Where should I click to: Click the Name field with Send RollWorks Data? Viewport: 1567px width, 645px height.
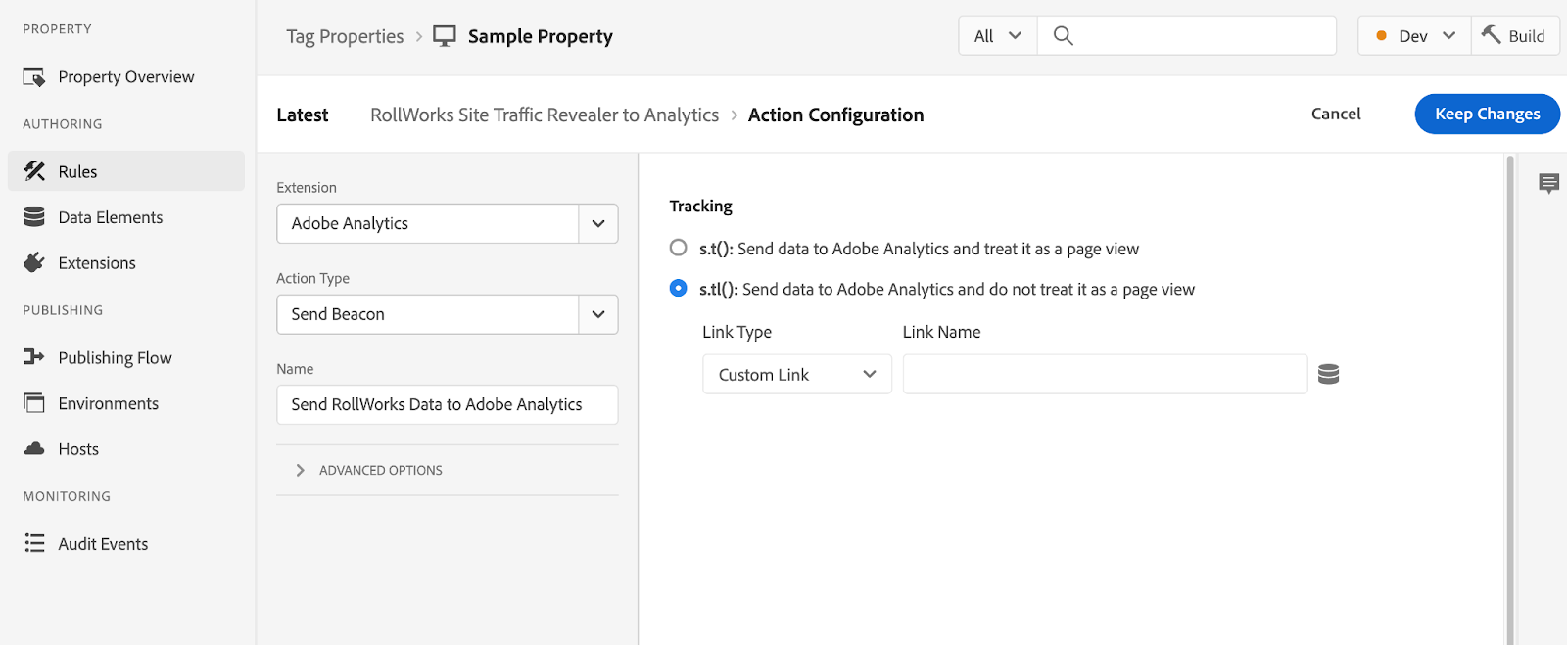click(448, 404)
